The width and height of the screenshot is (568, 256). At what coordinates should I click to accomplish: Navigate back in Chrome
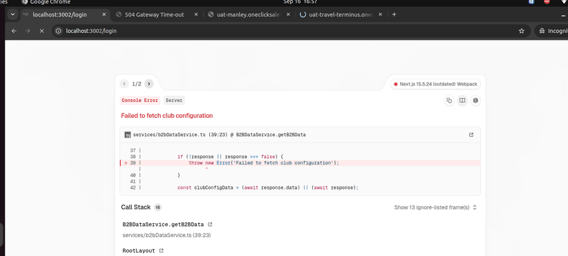tap(14, 31)
